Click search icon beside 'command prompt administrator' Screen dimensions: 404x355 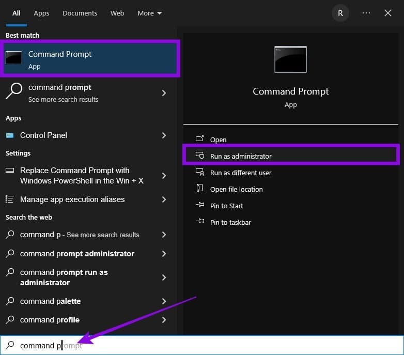pyautogui.click(x=10, y=254)
